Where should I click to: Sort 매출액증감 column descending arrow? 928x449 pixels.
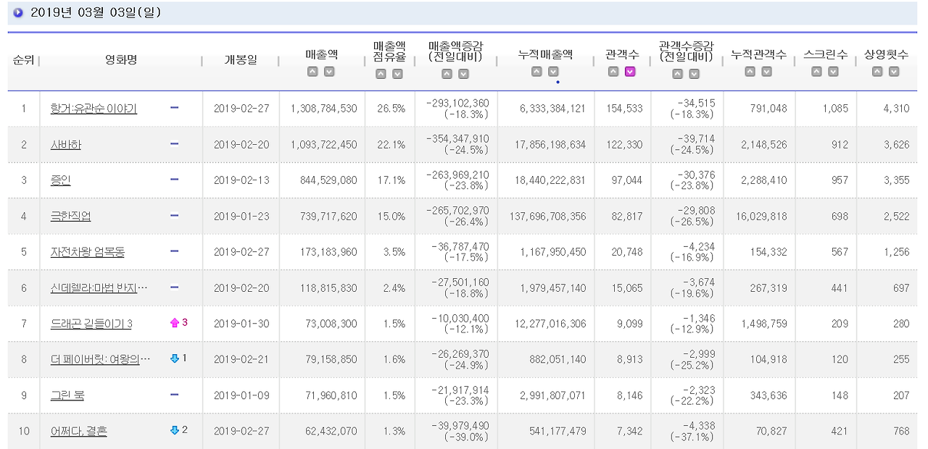pos(463,74)
